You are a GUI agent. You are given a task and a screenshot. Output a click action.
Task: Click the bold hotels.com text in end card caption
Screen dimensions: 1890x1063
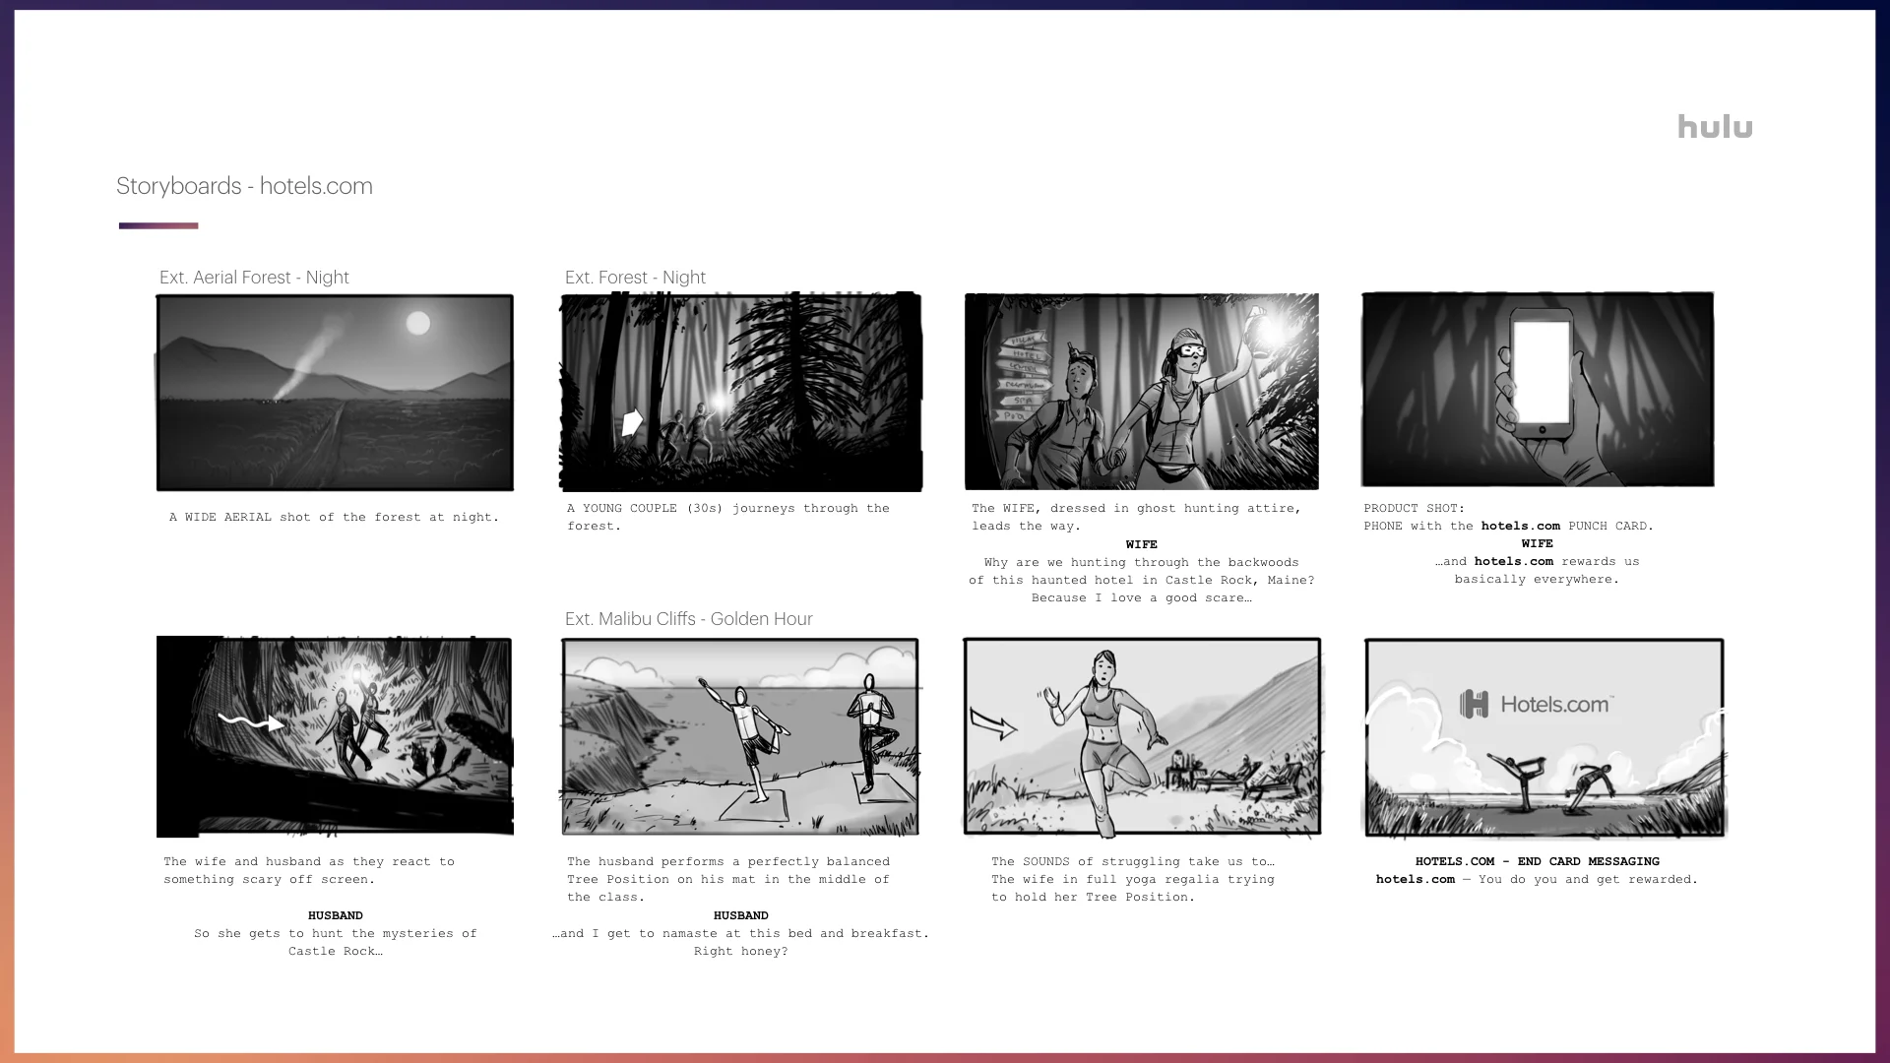coord(1415,879)
